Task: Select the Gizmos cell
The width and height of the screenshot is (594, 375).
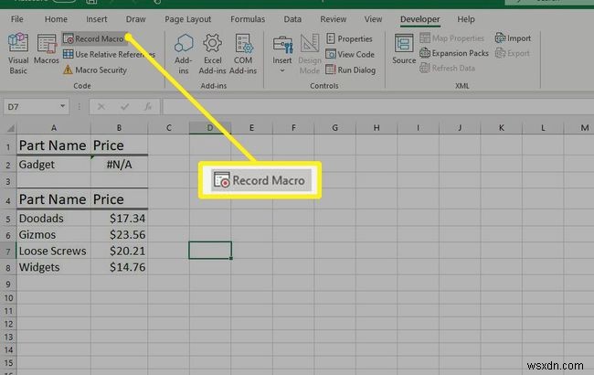Action: point(54,235)
